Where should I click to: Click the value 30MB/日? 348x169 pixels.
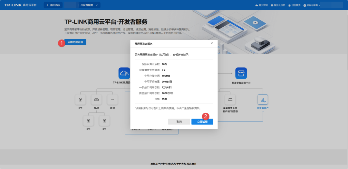click(166, 81)
